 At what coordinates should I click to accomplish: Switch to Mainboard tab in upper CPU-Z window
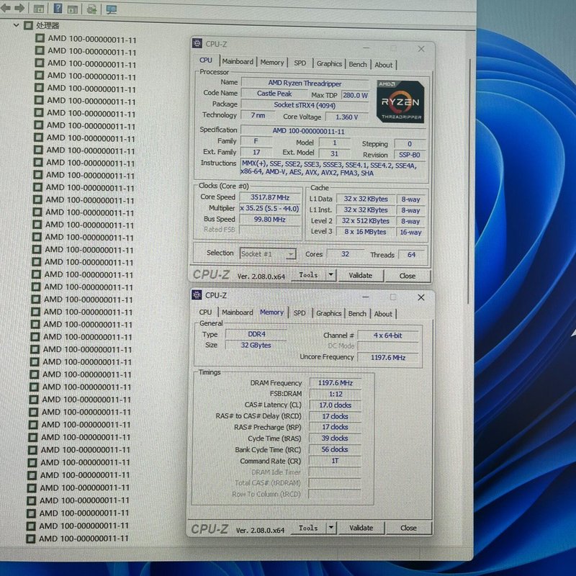(x=238, y=62)
